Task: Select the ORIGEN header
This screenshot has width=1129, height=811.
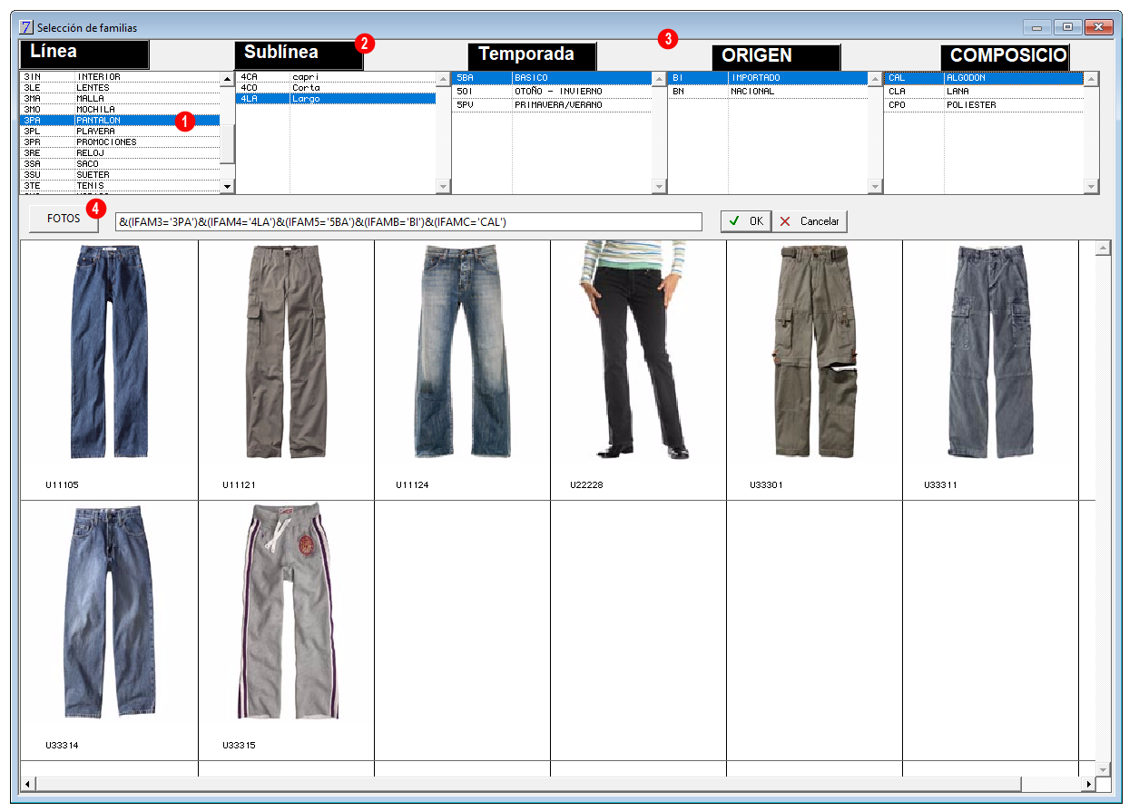Action: [776, 58]
